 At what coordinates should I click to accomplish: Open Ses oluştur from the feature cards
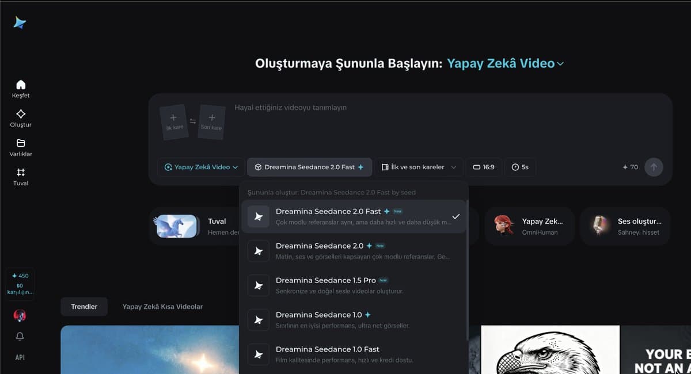point(625,226)
